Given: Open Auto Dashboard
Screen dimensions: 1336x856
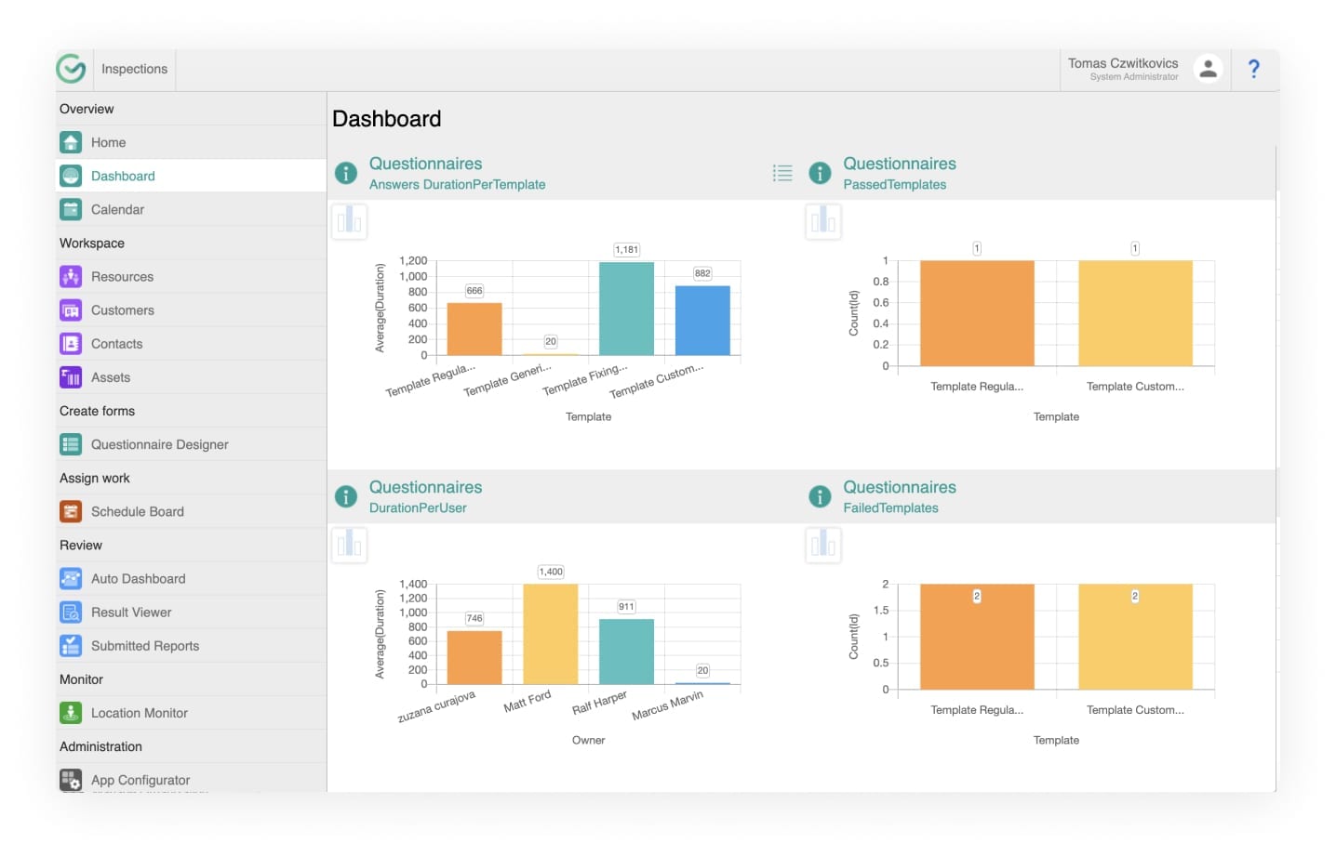Looking at the screenshot, I should click(x=191, y=578).
